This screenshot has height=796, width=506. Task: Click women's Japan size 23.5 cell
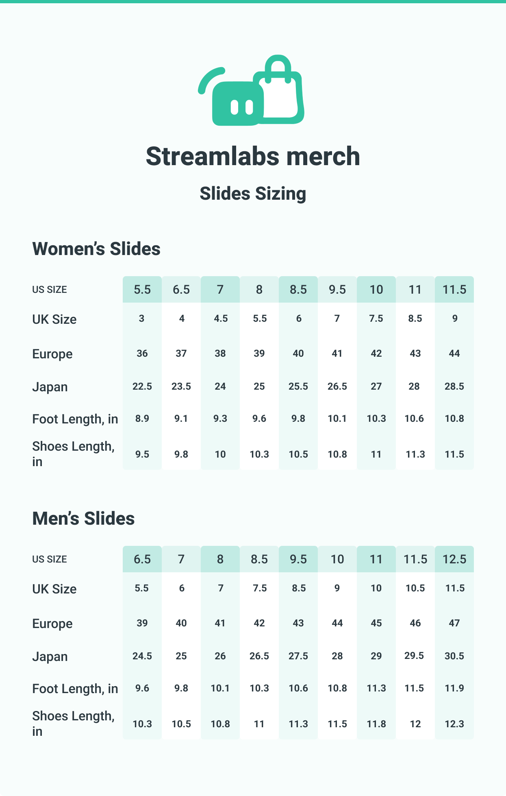point(181,386)
